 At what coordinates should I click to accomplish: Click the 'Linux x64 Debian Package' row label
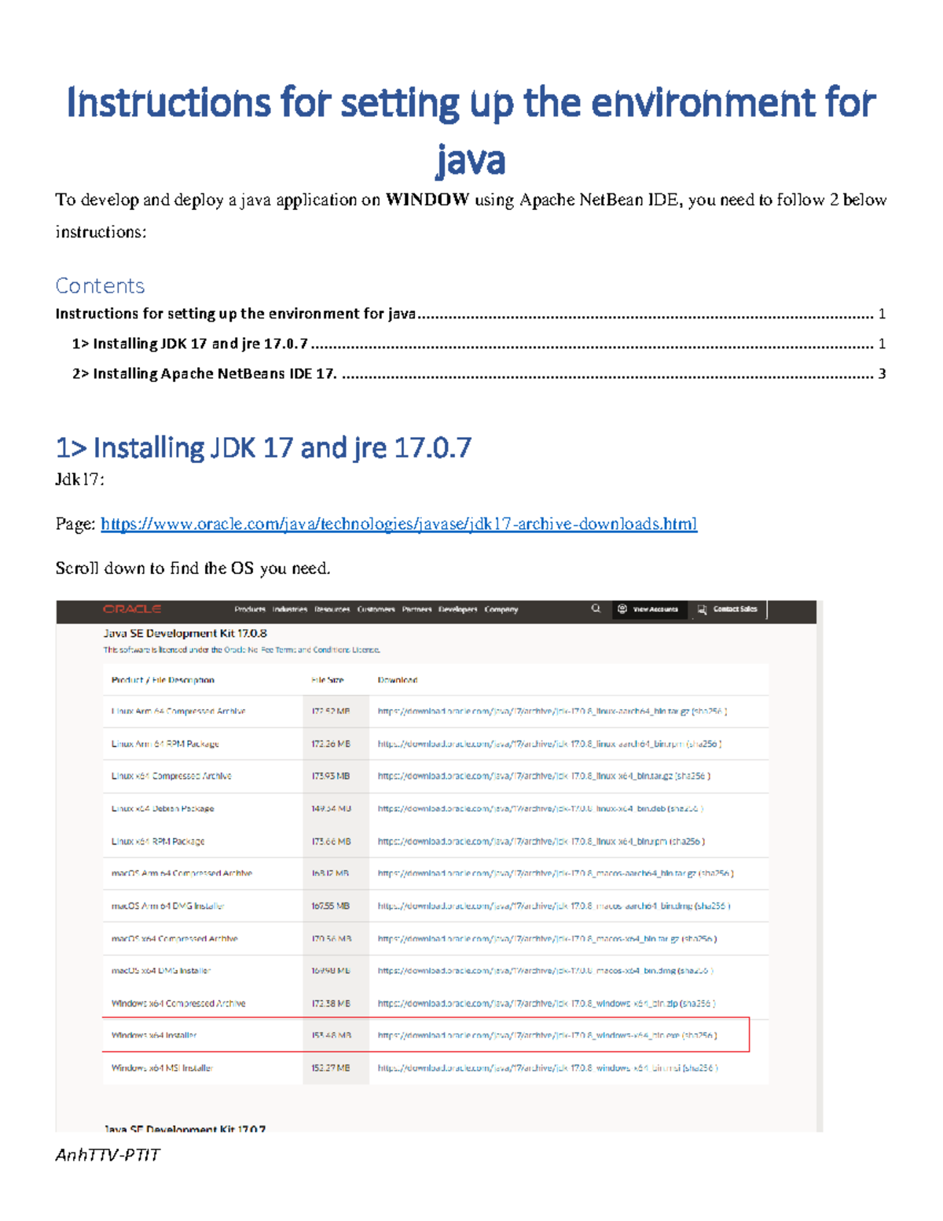coord(163,808)
